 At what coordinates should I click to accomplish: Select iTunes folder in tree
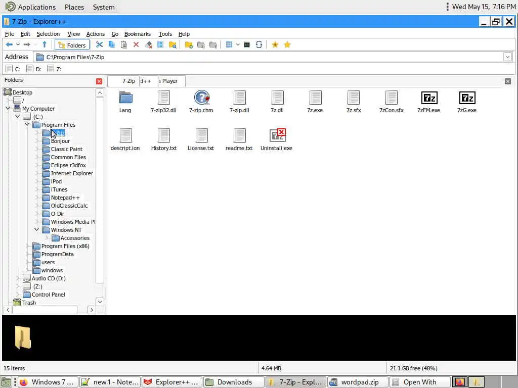point(59,189)
